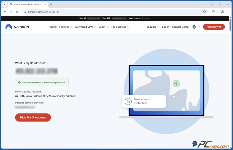Click 'Your internet traffic is secure' notice
233x150 pixels.
click(42, 83)
